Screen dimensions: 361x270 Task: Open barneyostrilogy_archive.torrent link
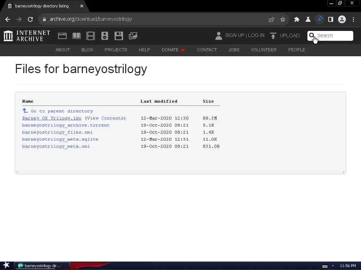click(66, 126)
